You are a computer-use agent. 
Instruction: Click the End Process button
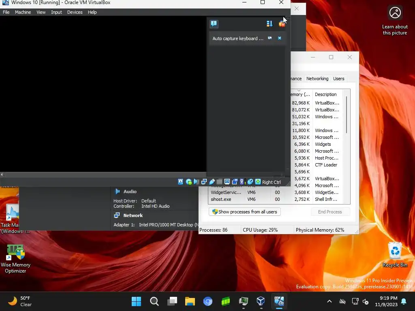click(x=330, y=212)
